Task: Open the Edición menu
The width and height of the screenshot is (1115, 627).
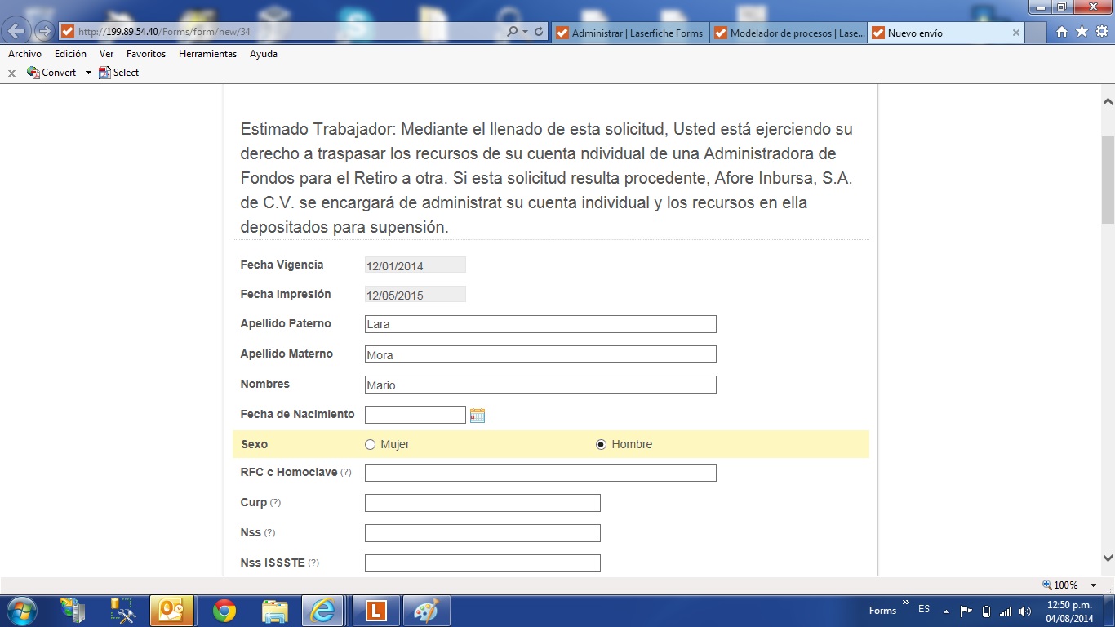Action: point(70,54)
